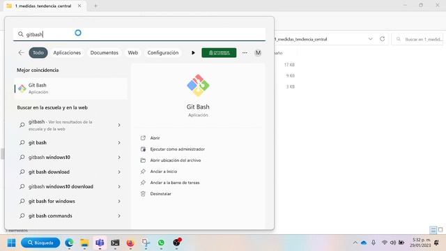
Task: Open the M account avatar
Action: pyautogui.click(x=258, y=53)
